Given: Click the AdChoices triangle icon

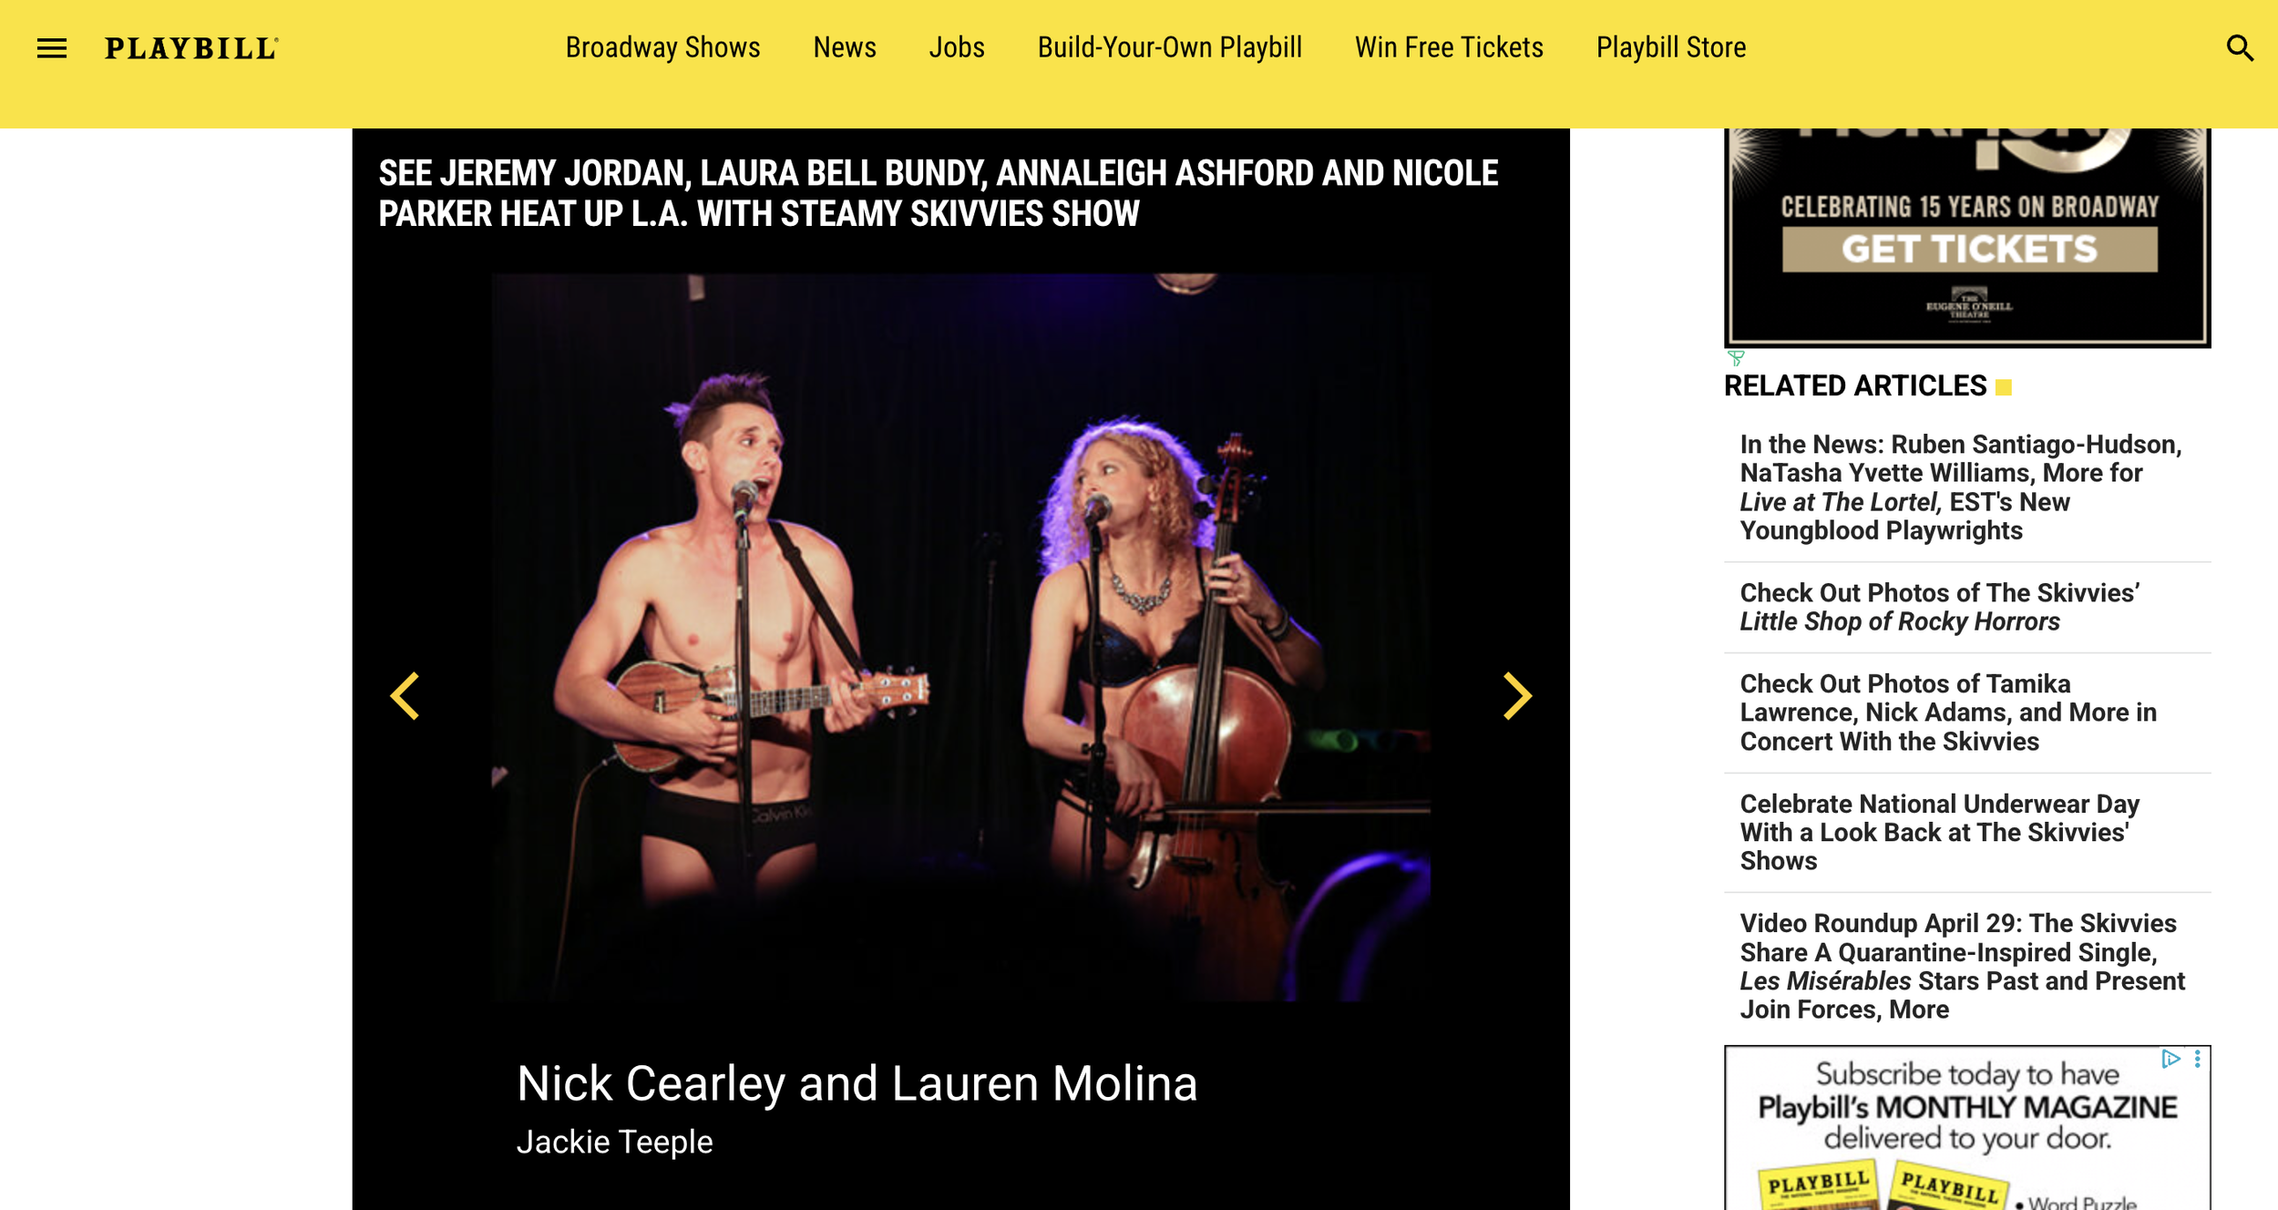Looking at the screenshot, I should pos(2170,1059).
